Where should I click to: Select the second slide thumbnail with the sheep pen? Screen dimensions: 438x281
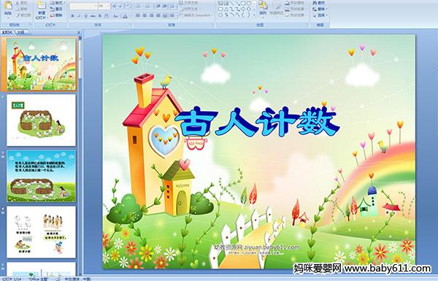42,120
